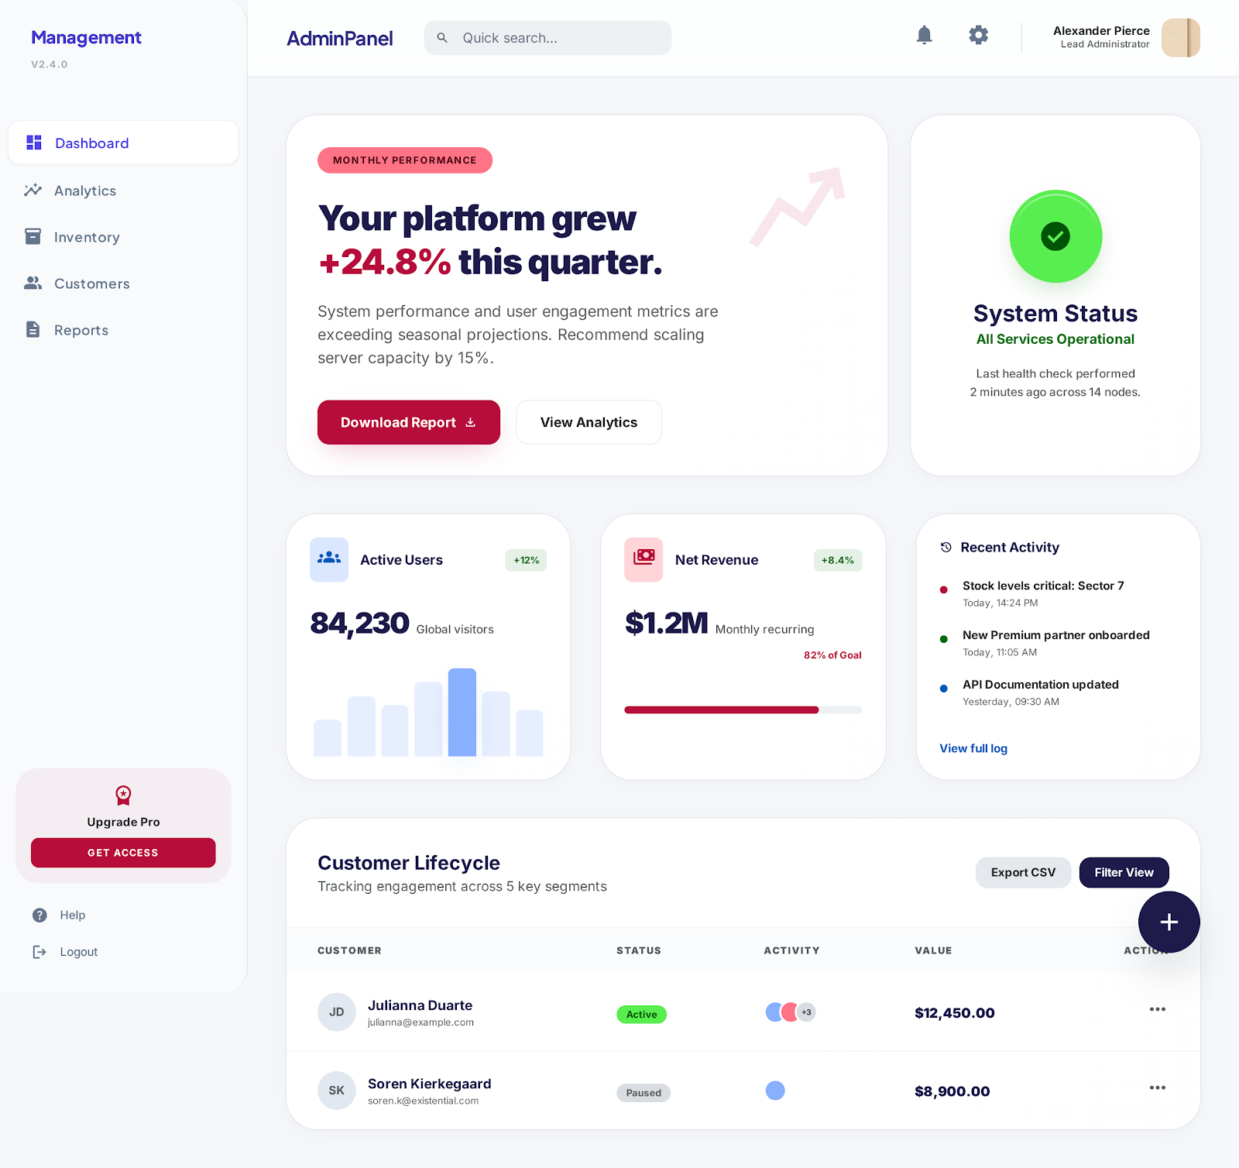Select Logout in sidebar footer
Screen dimensions: 1239x1168
[65, 952]
